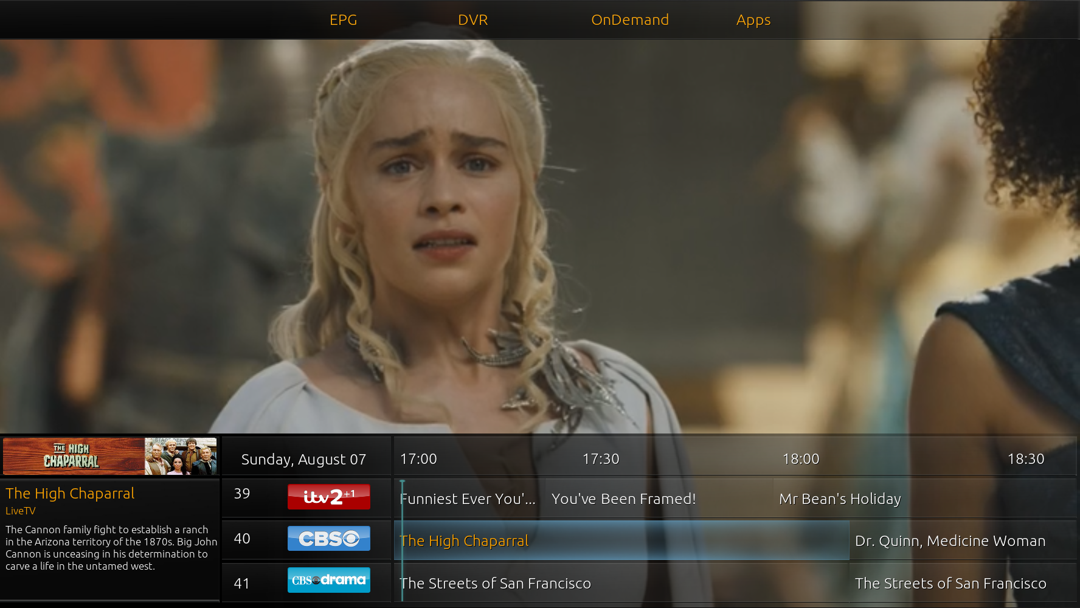The height and width of the screenshot is (608, 1080).
Task: Click the 17:00 time header
Action: (418, 459)
